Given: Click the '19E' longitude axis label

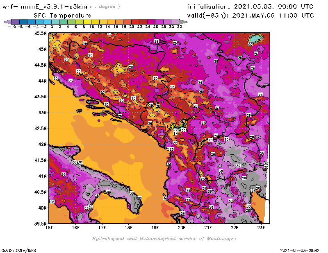Looking at the screenshot, I should 155,228.
